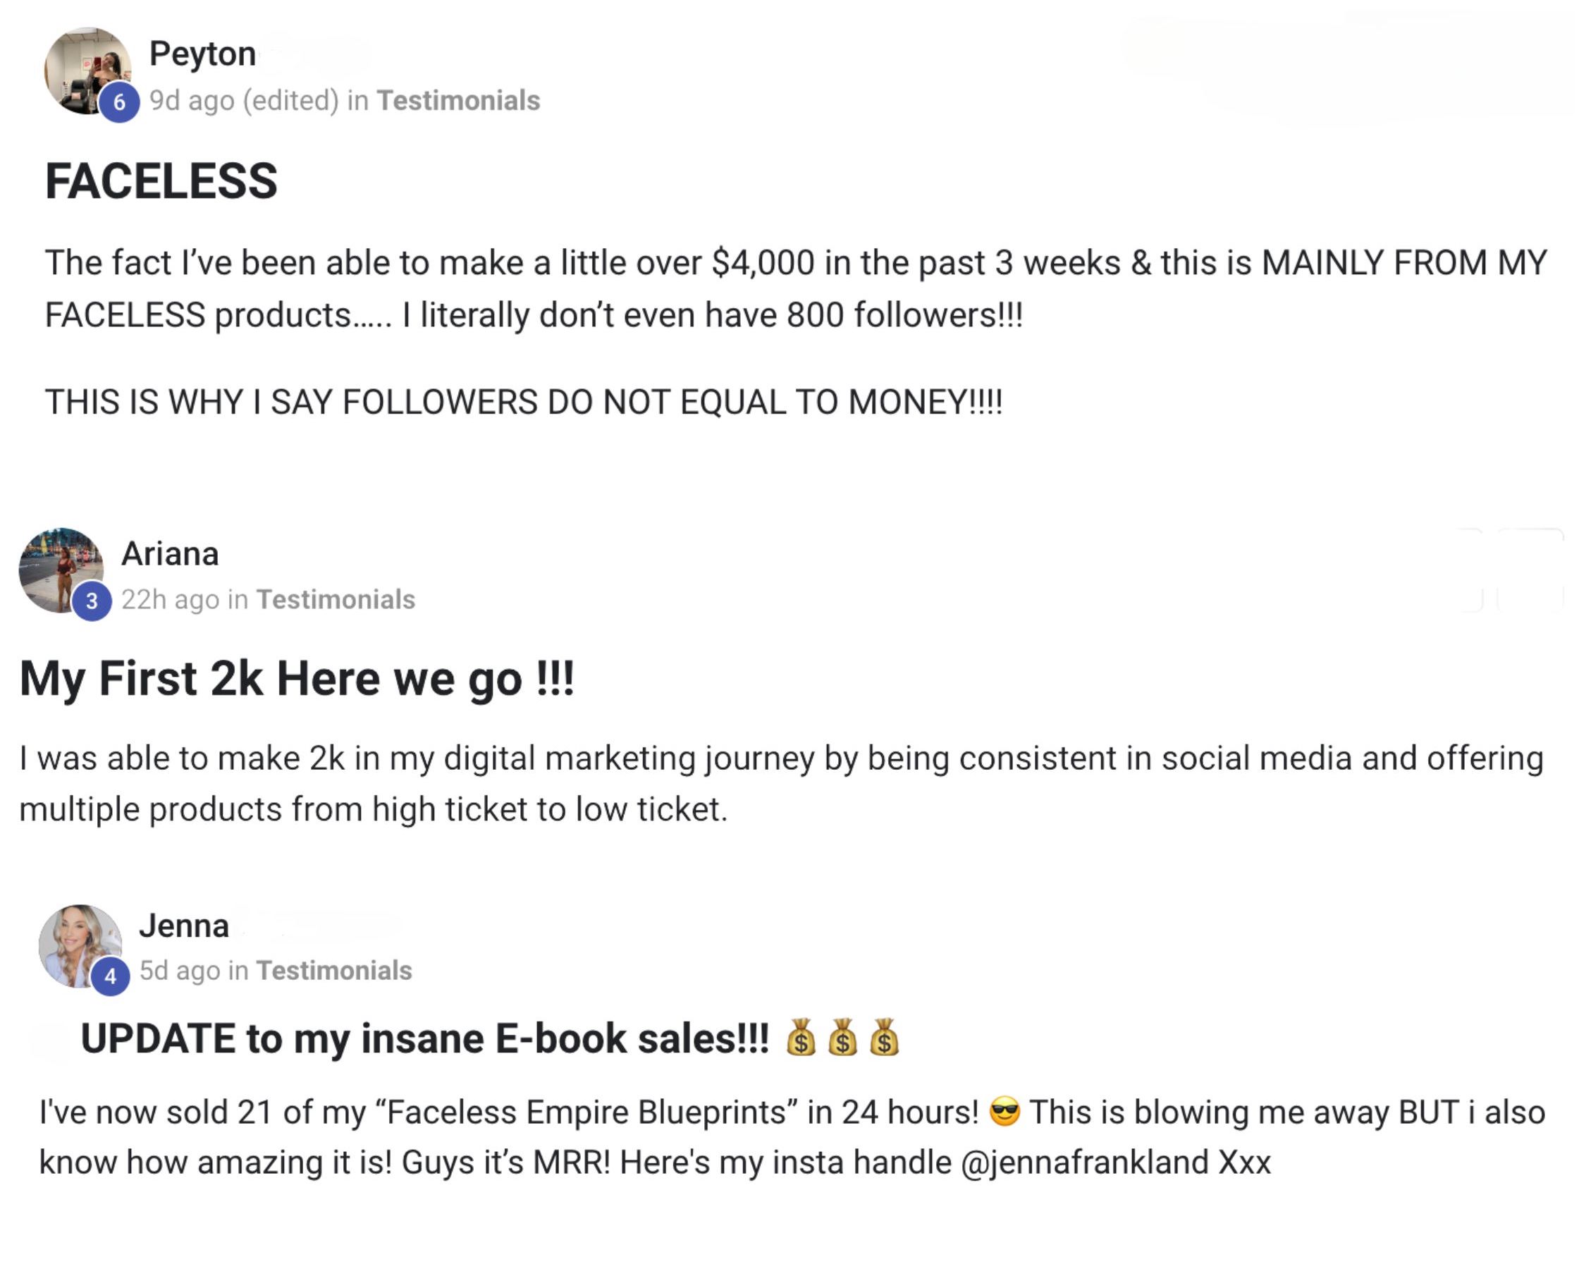
Task: Click the "22h ago" timestamp
Action: [170, 599]
